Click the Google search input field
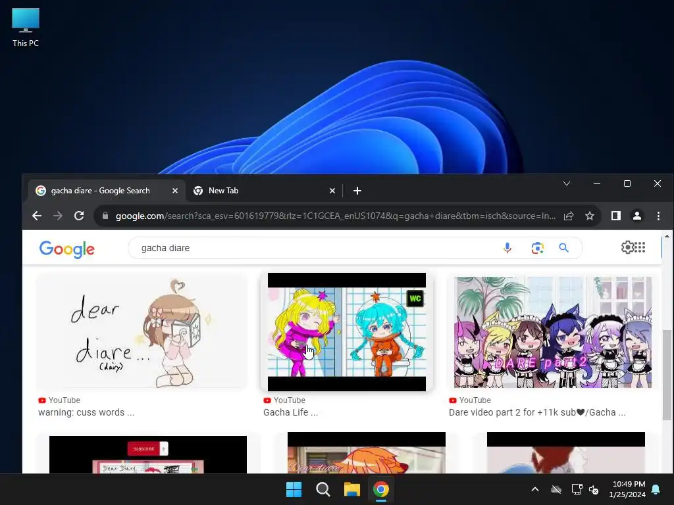674x505 pixels. [318, 248]
